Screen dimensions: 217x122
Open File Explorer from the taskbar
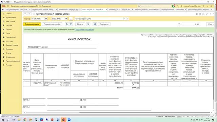point(19,120)
